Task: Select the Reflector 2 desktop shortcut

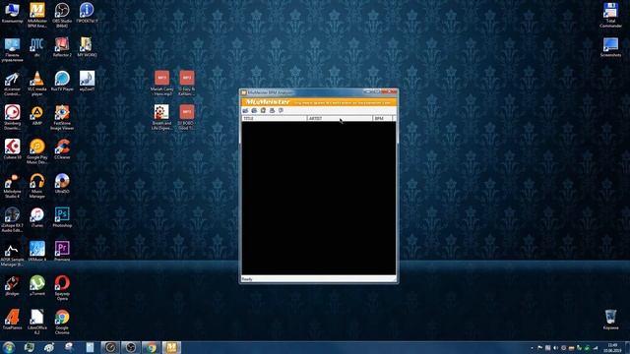Action: pos(62,47)
